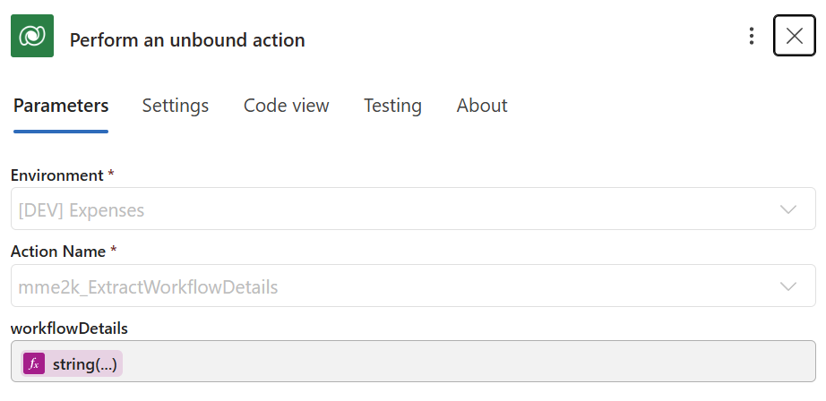The width and height of the screenshot is (826, 401).
Task: Switch to the Parameters tab
Action: point(61,106)
